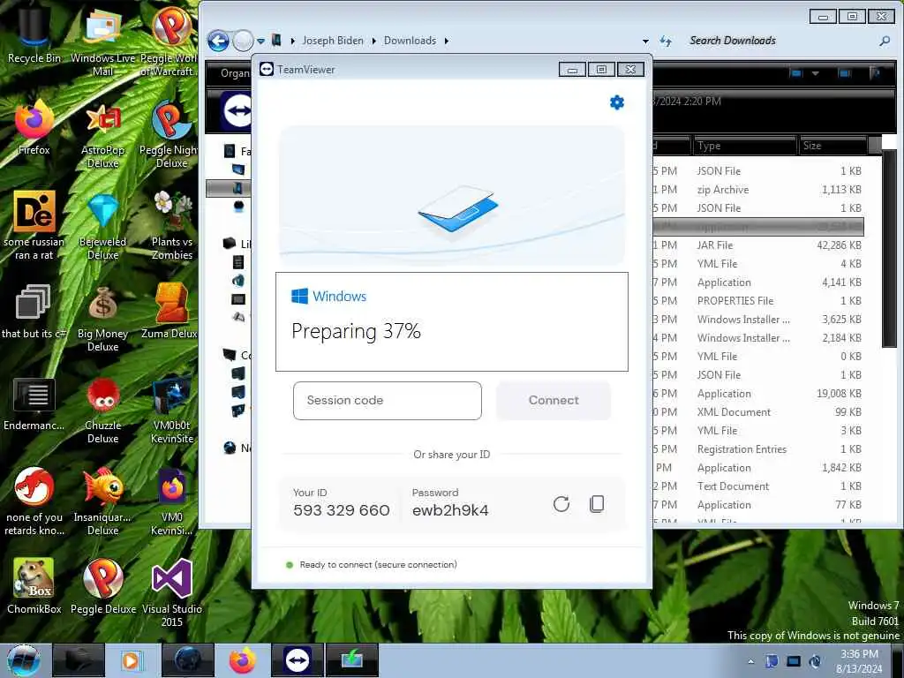Click Downloads breadcrumb in Explorer address bar
The image size is (904, 678).
(x=410, y=41)
